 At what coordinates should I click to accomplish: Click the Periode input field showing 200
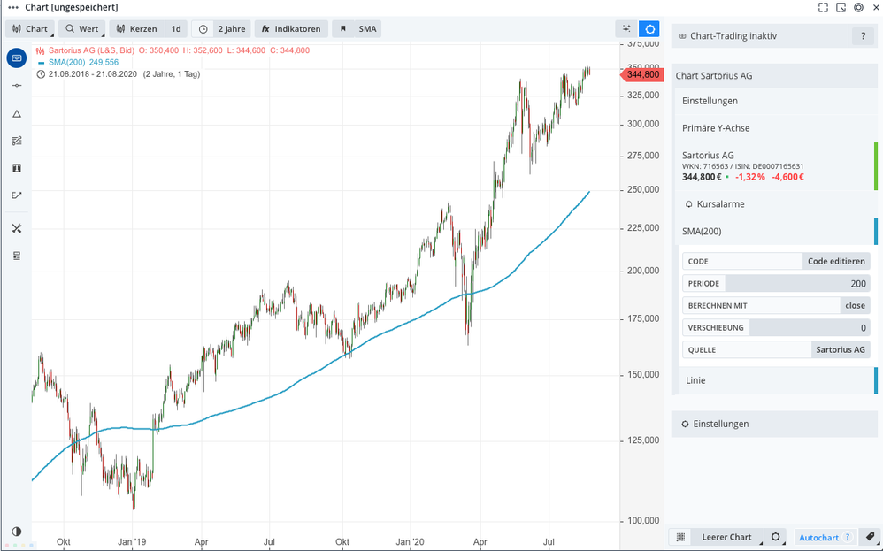pos(796,284)
